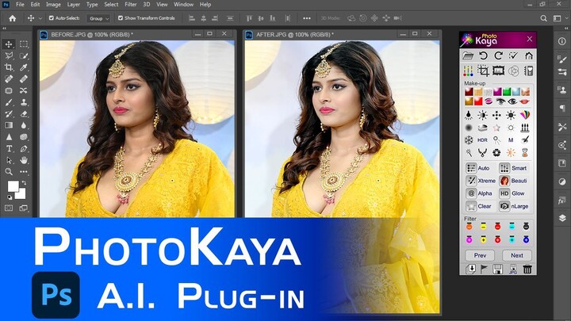571x321 pixels.
Task: Click the Prev button in PhotoKaya
Action: click(x=480, y=255)
